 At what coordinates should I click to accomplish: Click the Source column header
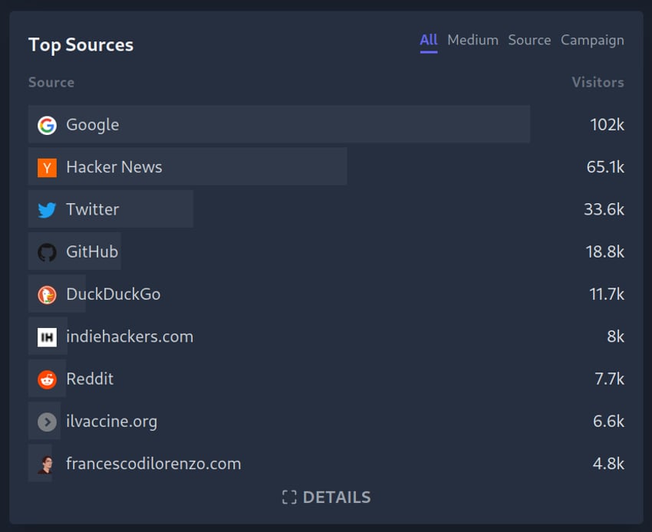(x=51, y=82)
